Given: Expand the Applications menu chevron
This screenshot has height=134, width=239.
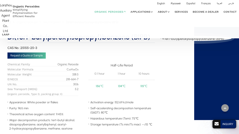Looking at the screenshot, I should tap(152, 12).
